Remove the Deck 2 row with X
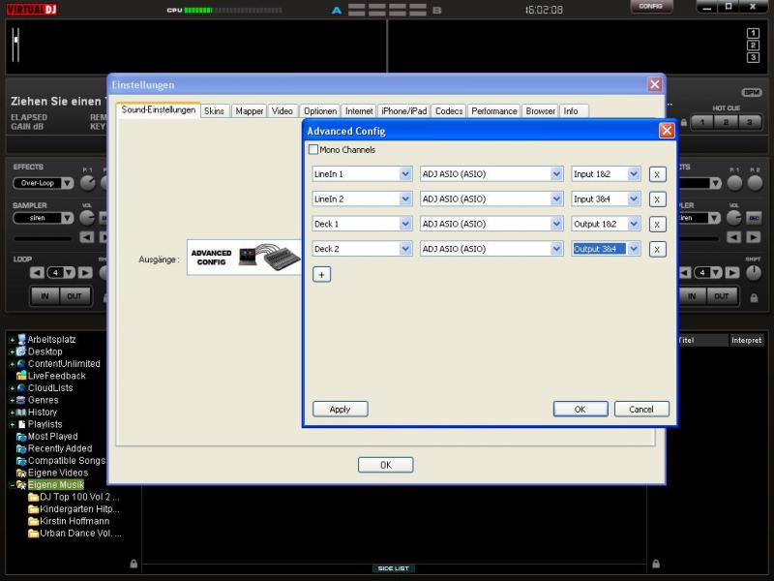The width and height of the screenshot is (774, 581). click(x=657, y=250)
